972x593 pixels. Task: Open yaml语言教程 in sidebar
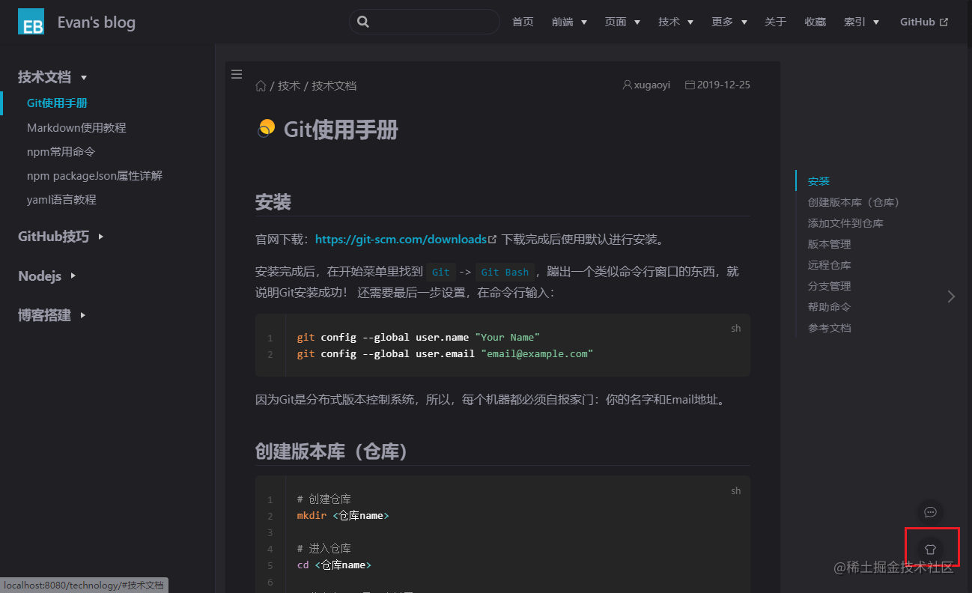point(61,200)
